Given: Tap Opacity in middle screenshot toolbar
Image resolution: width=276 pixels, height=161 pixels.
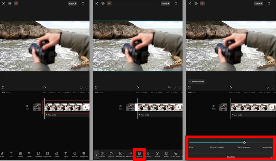Looking at the screenshot, I should (148, 154).
